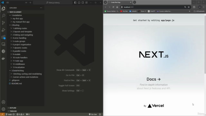
Task: Open Remote Explorer view
Action: [x=4, y=44]
